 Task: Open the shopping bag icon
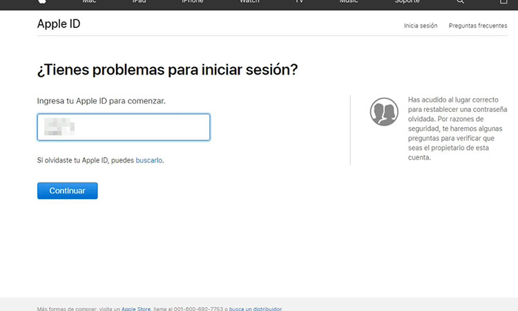point(503,1)
